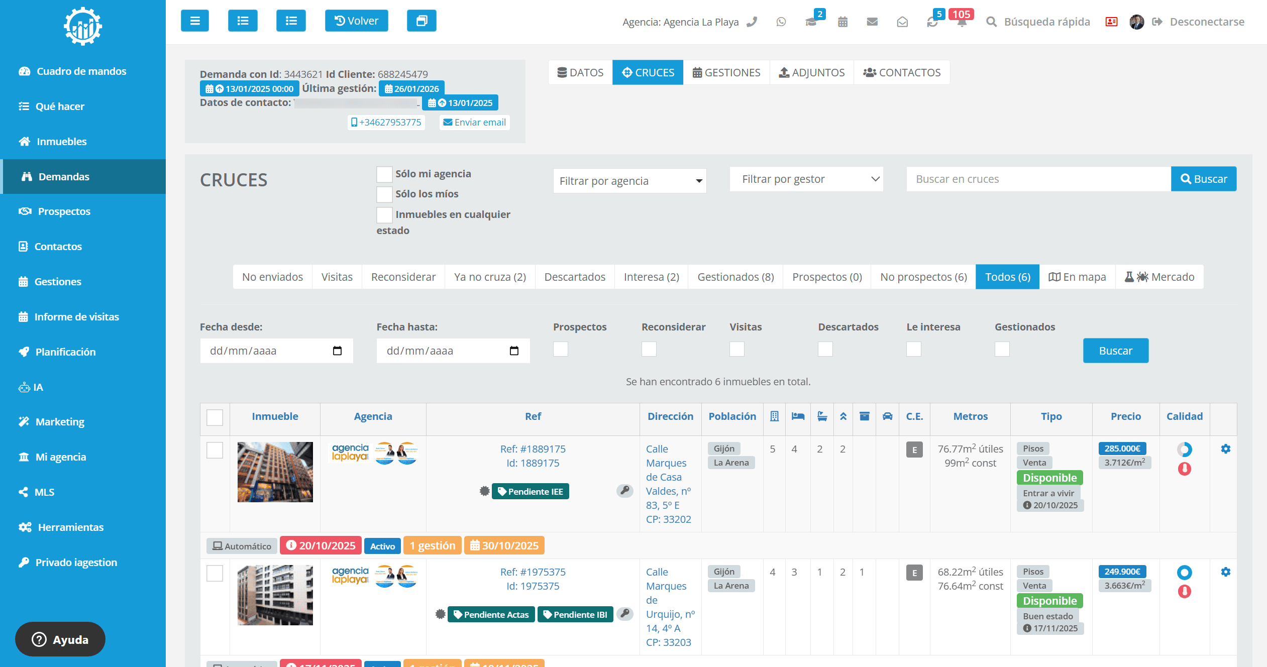Click the duplicate windows icon button

click(421, 21)
